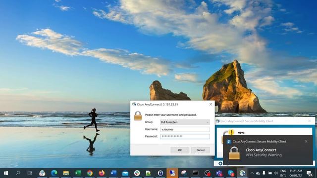Focus the Password input field
The height and width of the screenshot is (178, 317).
pyautogui.click(x=185, y=136)
